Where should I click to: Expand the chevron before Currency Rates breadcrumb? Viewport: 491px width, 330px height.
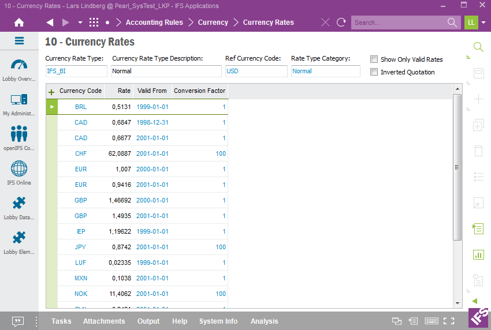(x=236, y=22)
